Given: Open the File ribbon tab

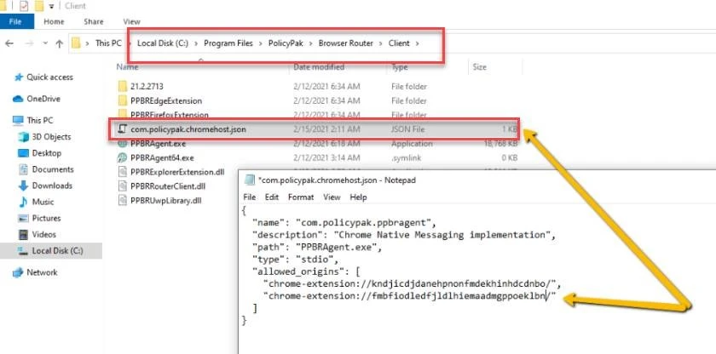Looking at the screenshot, I should click(x=16, y=21).
